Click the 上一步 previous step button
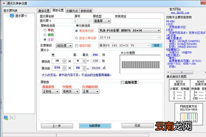 (x=57, y=126)
